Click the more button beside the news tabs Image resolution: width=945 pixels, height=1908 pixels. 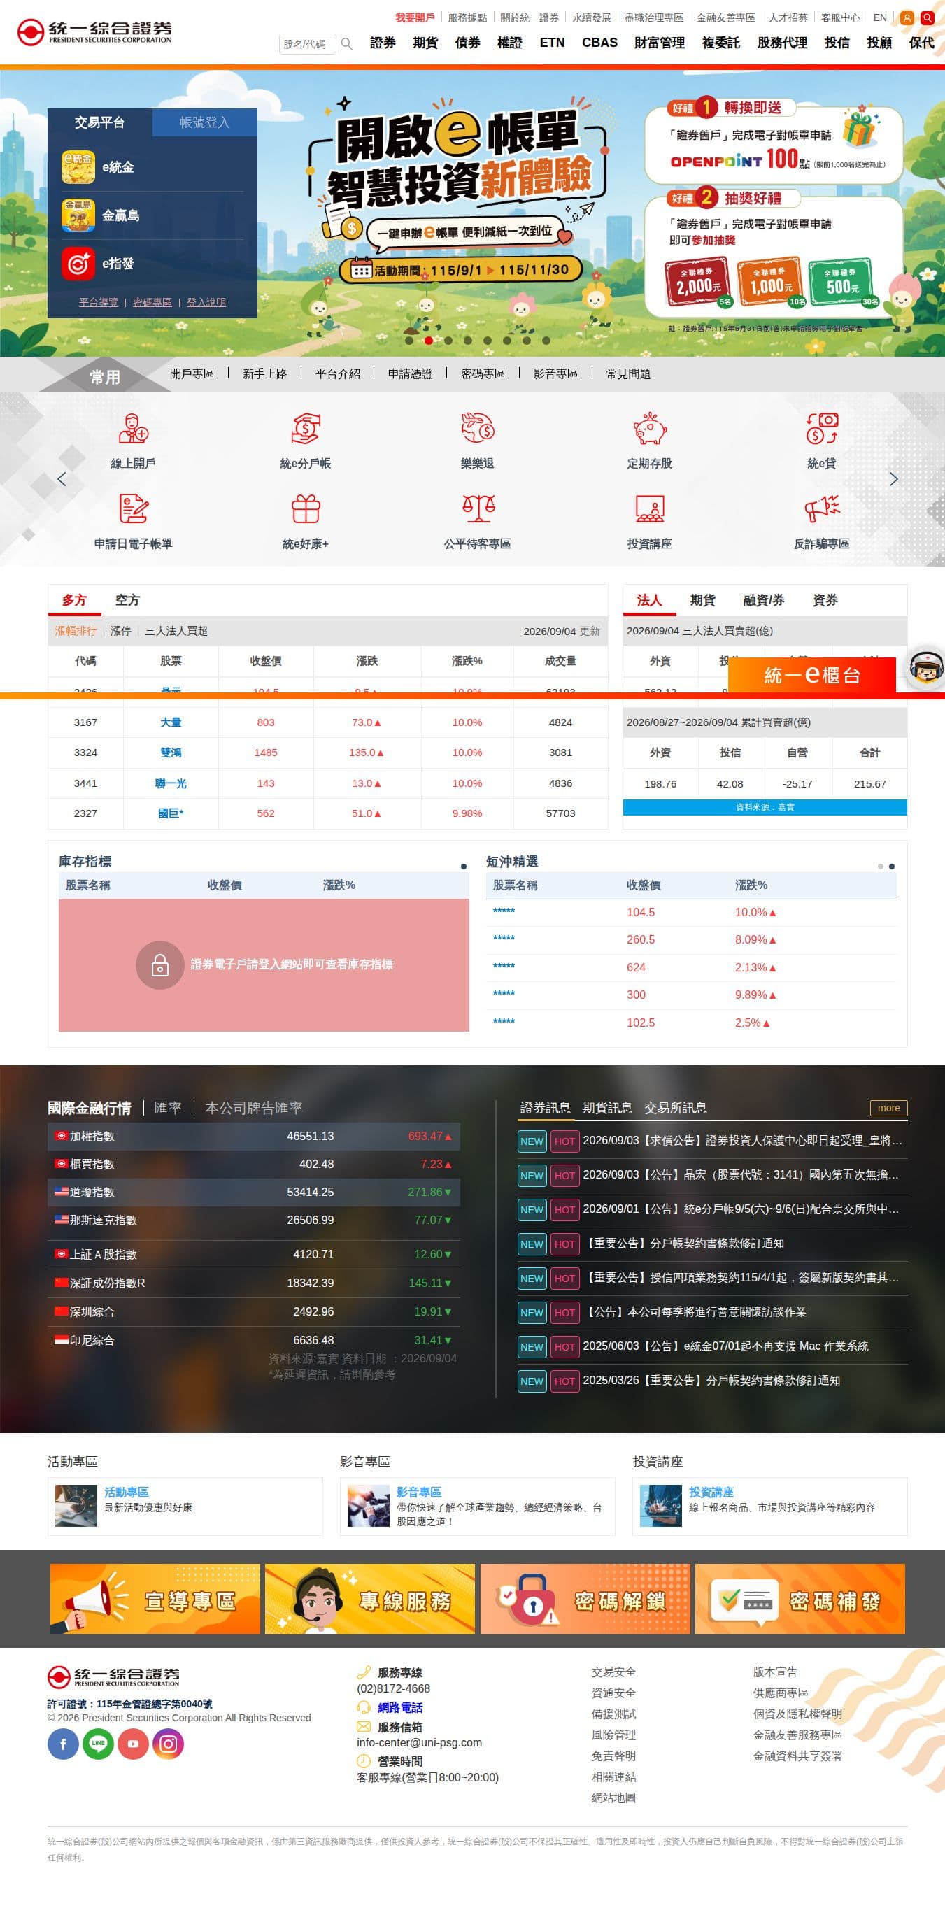[889, 1108]
